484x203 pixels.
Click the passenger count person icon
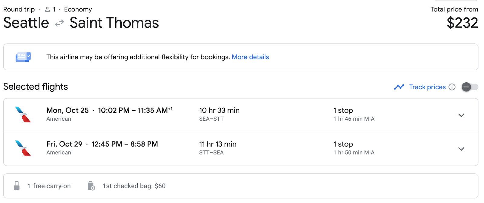pyautogui.click(x=47, y=10)
